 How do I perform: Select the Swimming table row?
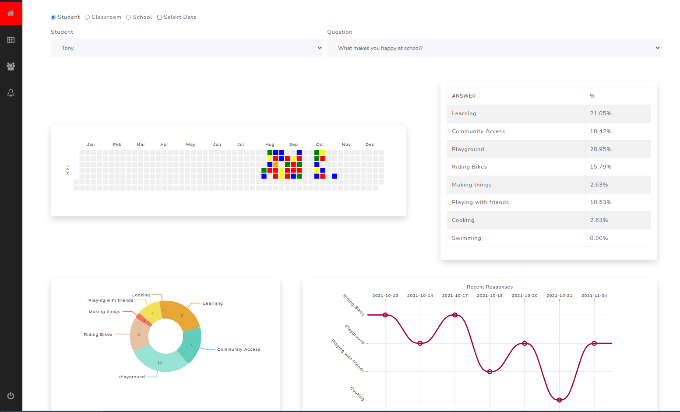(549, 238)
